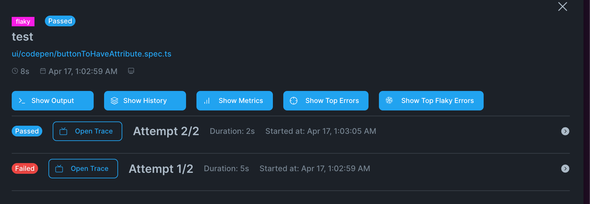This screenshot has height=204, width=590.
Task: Click the trace TV icon for Attempt 2/2
Action: [63, 131]
